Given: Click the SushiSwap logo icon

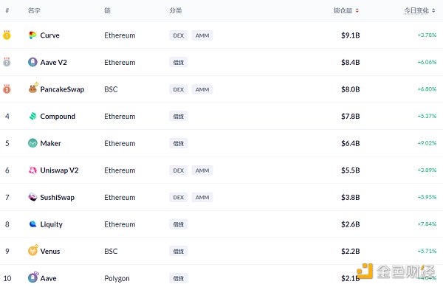Looking at the screenshot, I should [x=32, y=197].
